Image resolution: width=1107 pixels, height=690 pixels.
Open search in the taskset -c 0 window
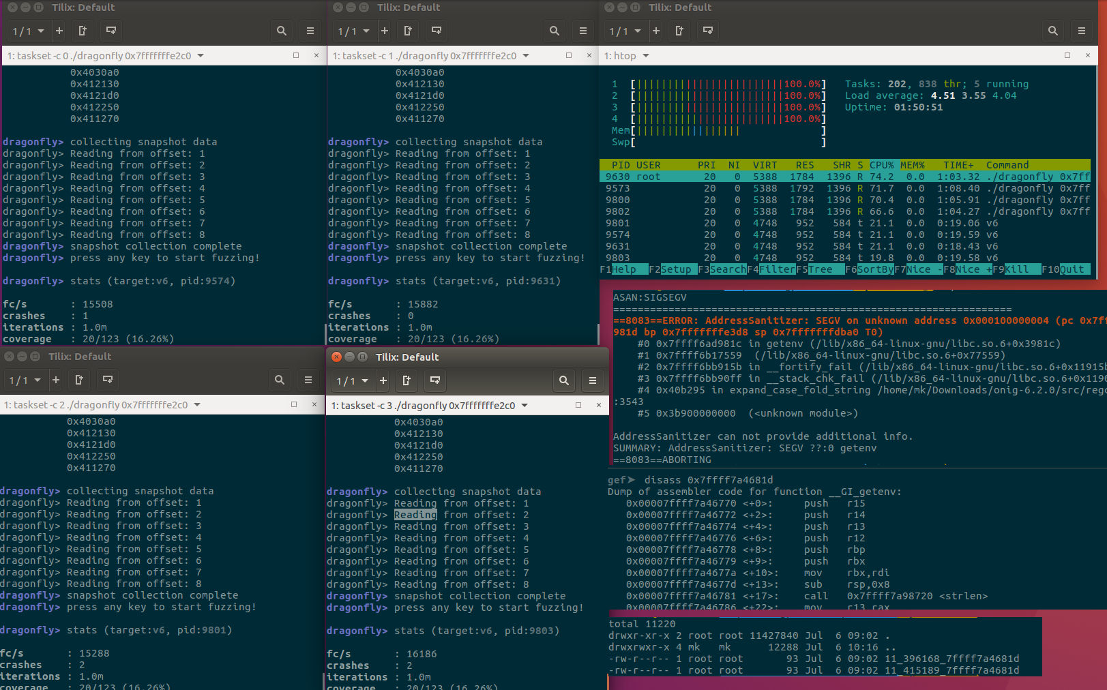coord(282,31)
